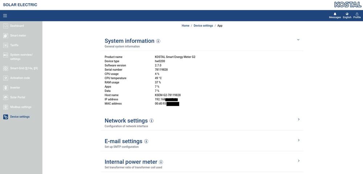Click the host name value KSEM-G2-78119828
This screenshot has width=363, height=174.
tap(168, 95)
